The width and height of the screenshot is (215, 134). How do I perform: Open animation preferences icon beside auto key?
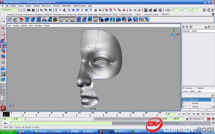(x=213, y=119)
